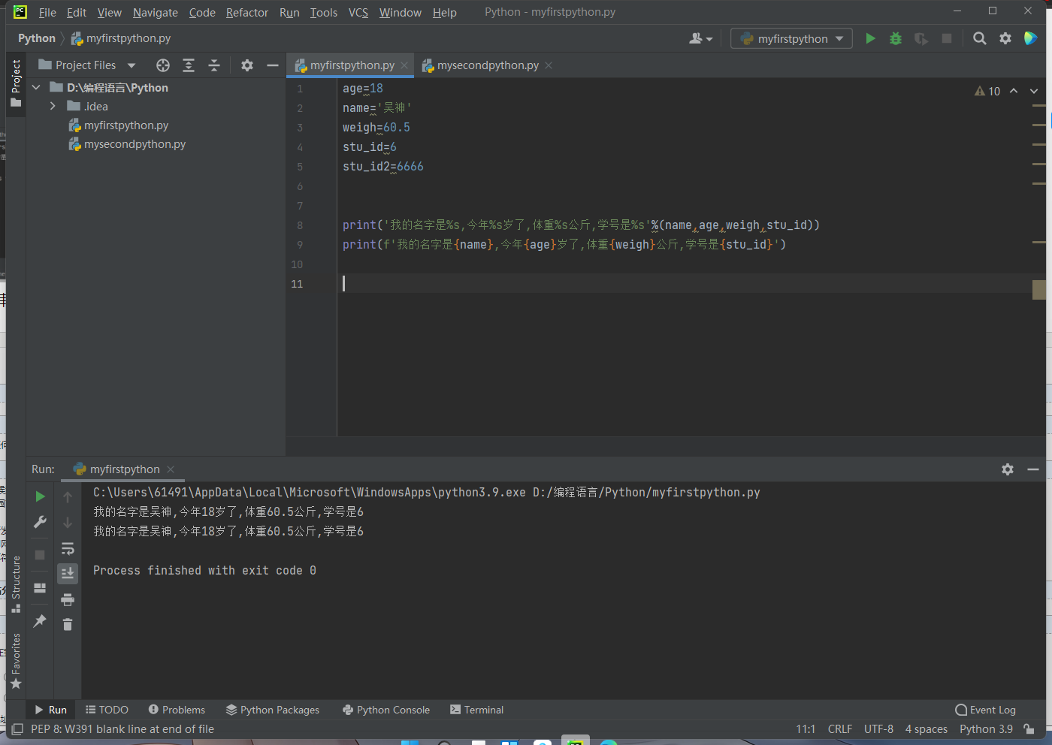
Task: Run myfirstpython with the green play button
Action: [x=870, y=38]
